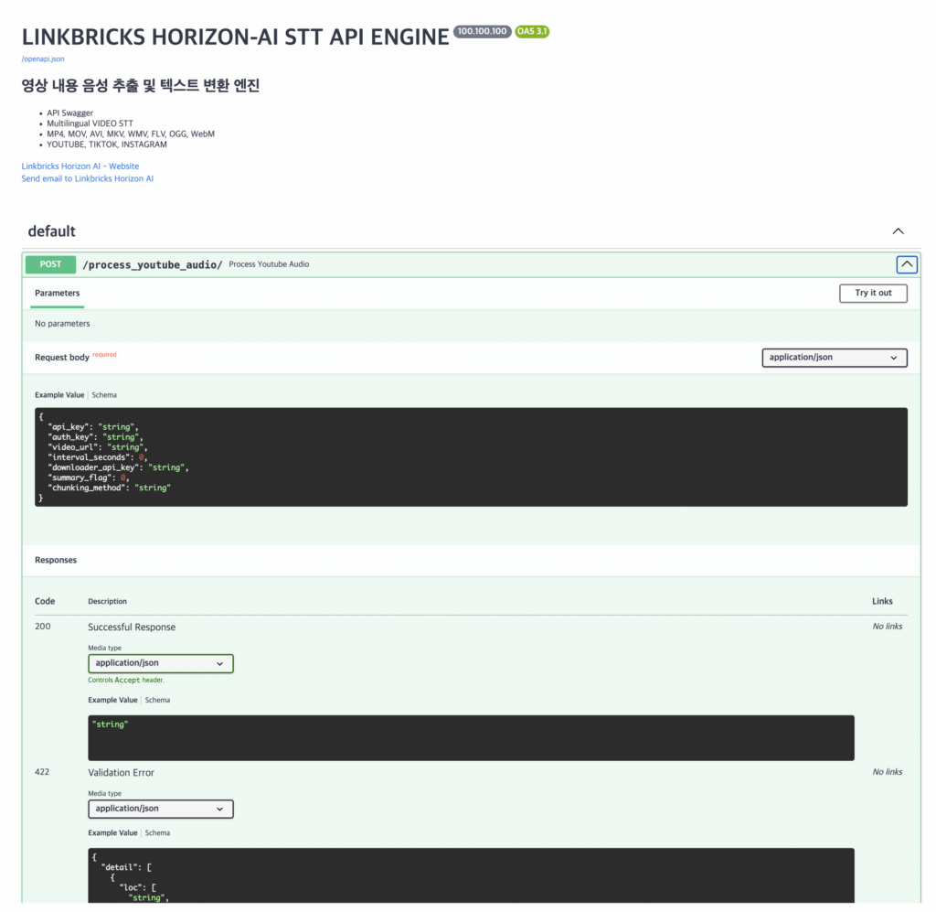
Task: Click the Validation Error description
Action: click(122, 773)
